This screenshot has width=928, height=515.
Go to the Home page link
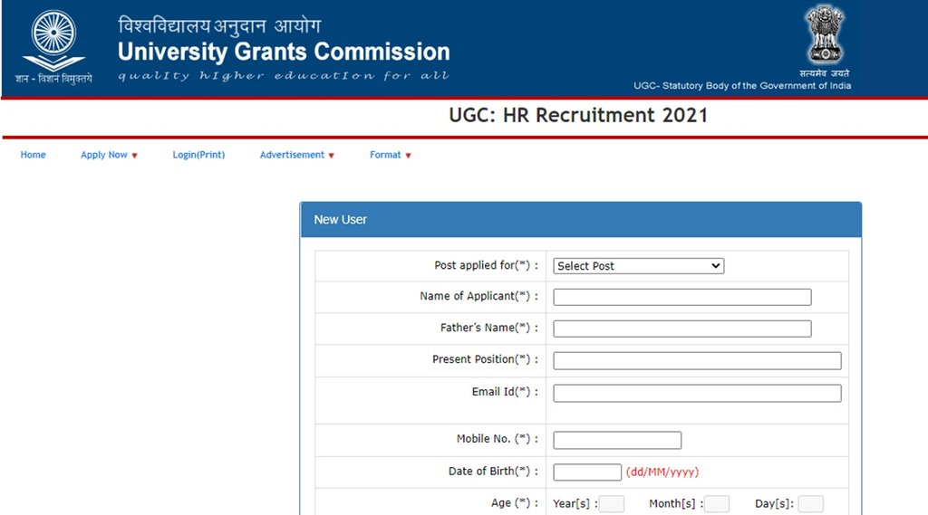(33, 155)
